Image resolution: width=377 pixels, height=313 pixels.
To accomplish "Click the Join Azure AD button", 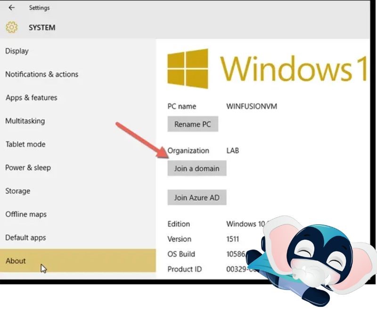I will pos(197,197).
